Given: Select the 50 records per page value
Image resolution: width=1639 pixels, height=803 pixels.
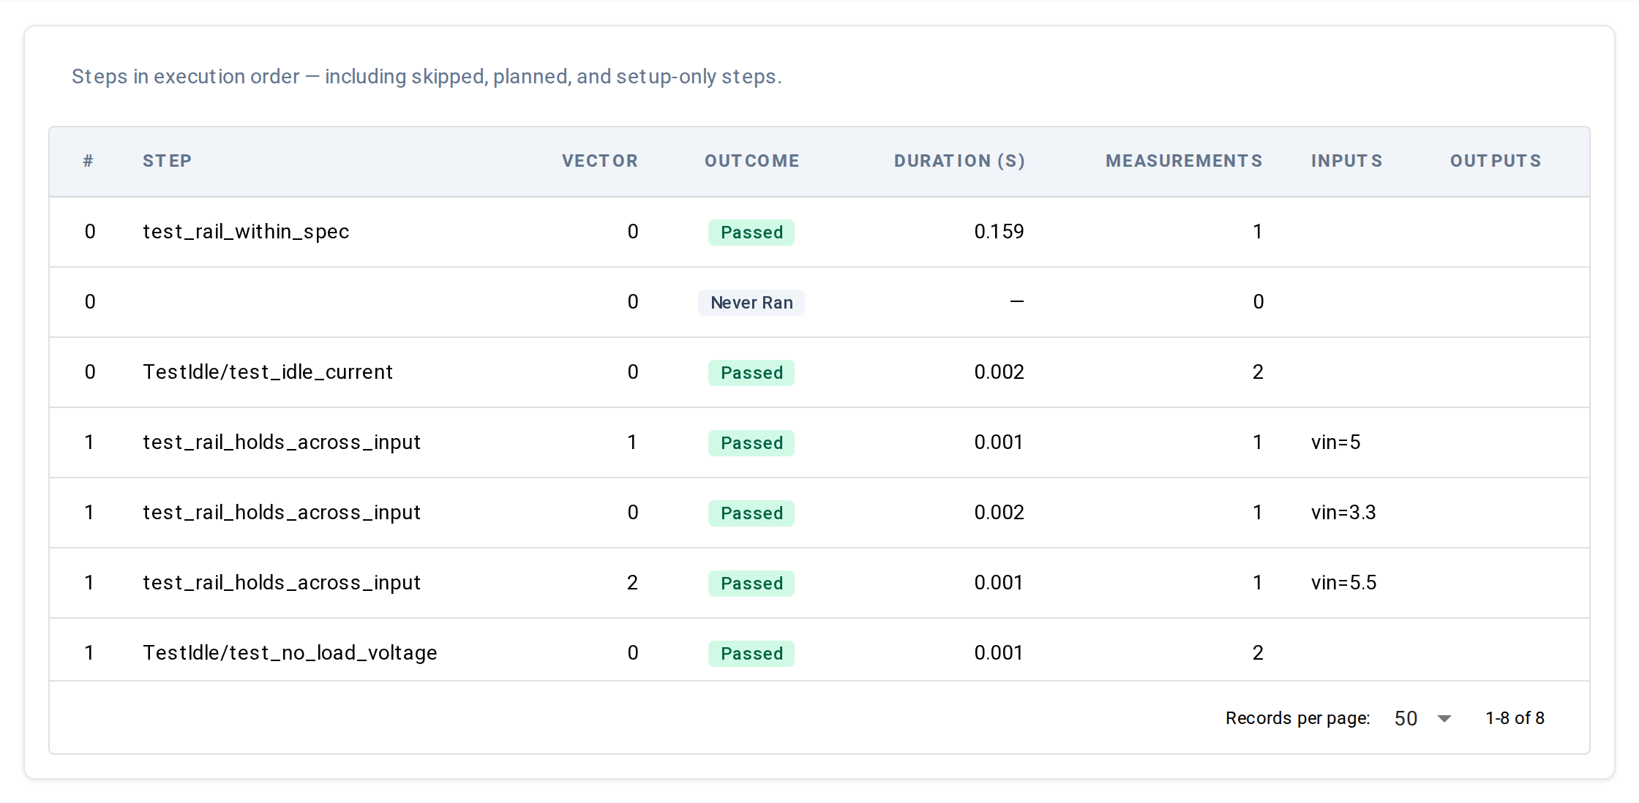Looking at the screenshot, I should click(1406, 719).
